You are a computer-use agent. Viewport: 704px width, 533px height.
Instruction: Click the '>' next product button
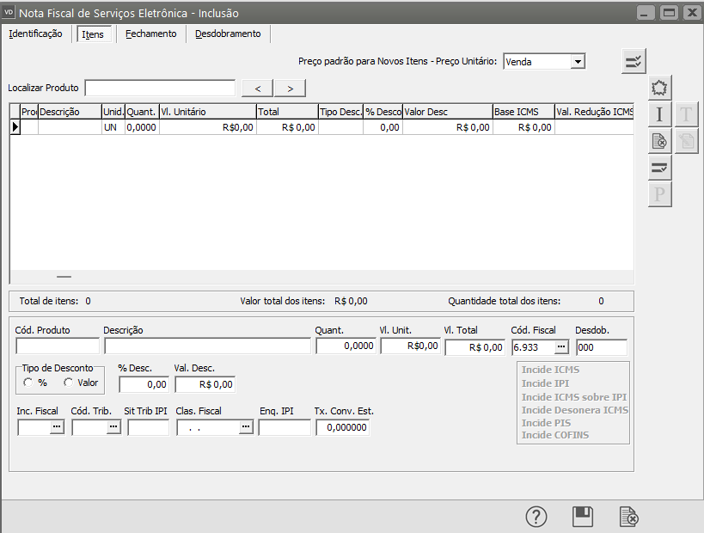[x=290, y=88]
